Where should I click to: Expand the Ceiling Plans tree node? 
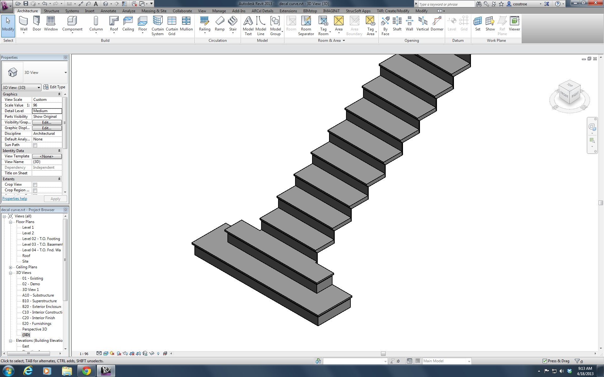pyautogui.click(x=10, y=267)
